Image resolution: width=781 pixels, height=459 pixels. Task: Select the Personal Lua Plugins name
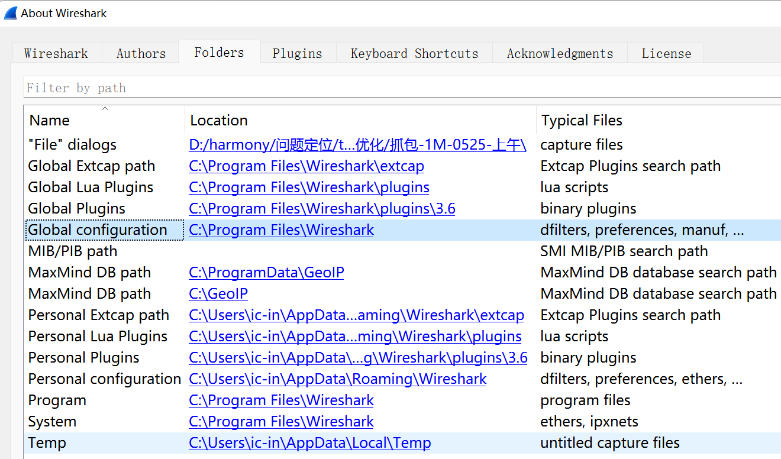[x=98, y=337]
